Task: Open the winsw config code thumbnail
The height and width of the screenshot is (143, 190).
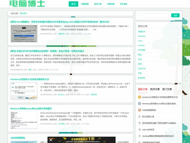Action: point(24,120)
